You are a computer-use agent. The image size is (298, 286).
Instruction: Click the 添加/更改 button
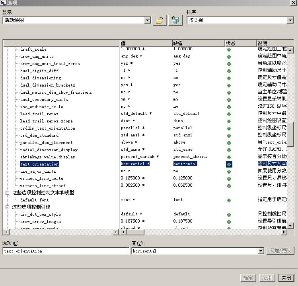pyautogui.click(x=280, y=251)
